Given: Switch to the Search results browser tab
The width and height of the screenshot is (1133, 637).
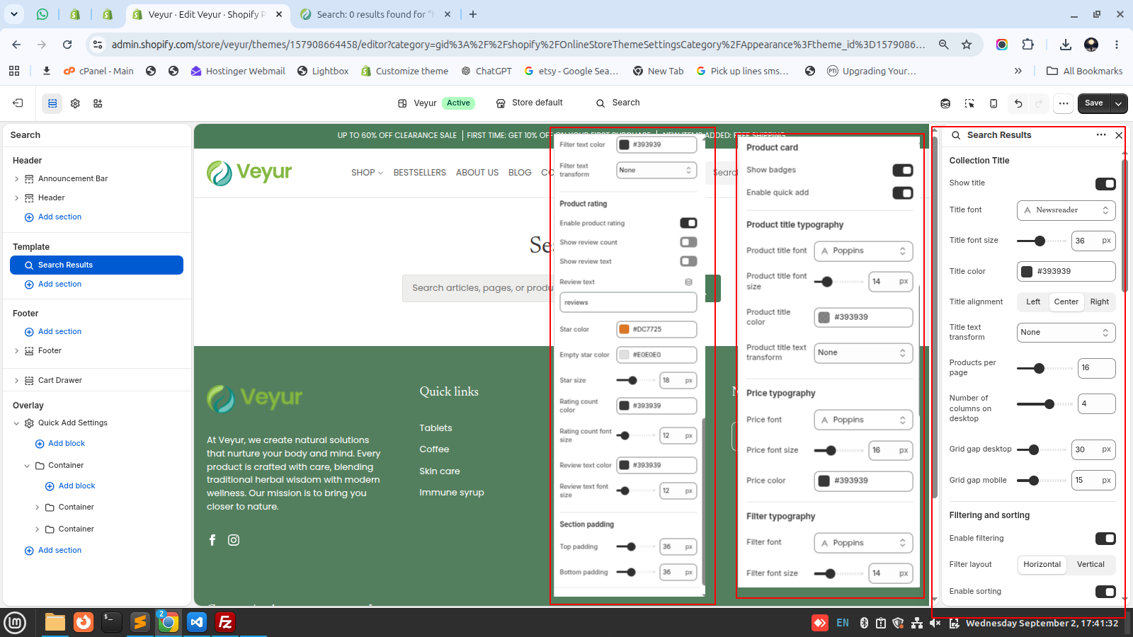Looking at the screenshot, I should pos(375,14).
